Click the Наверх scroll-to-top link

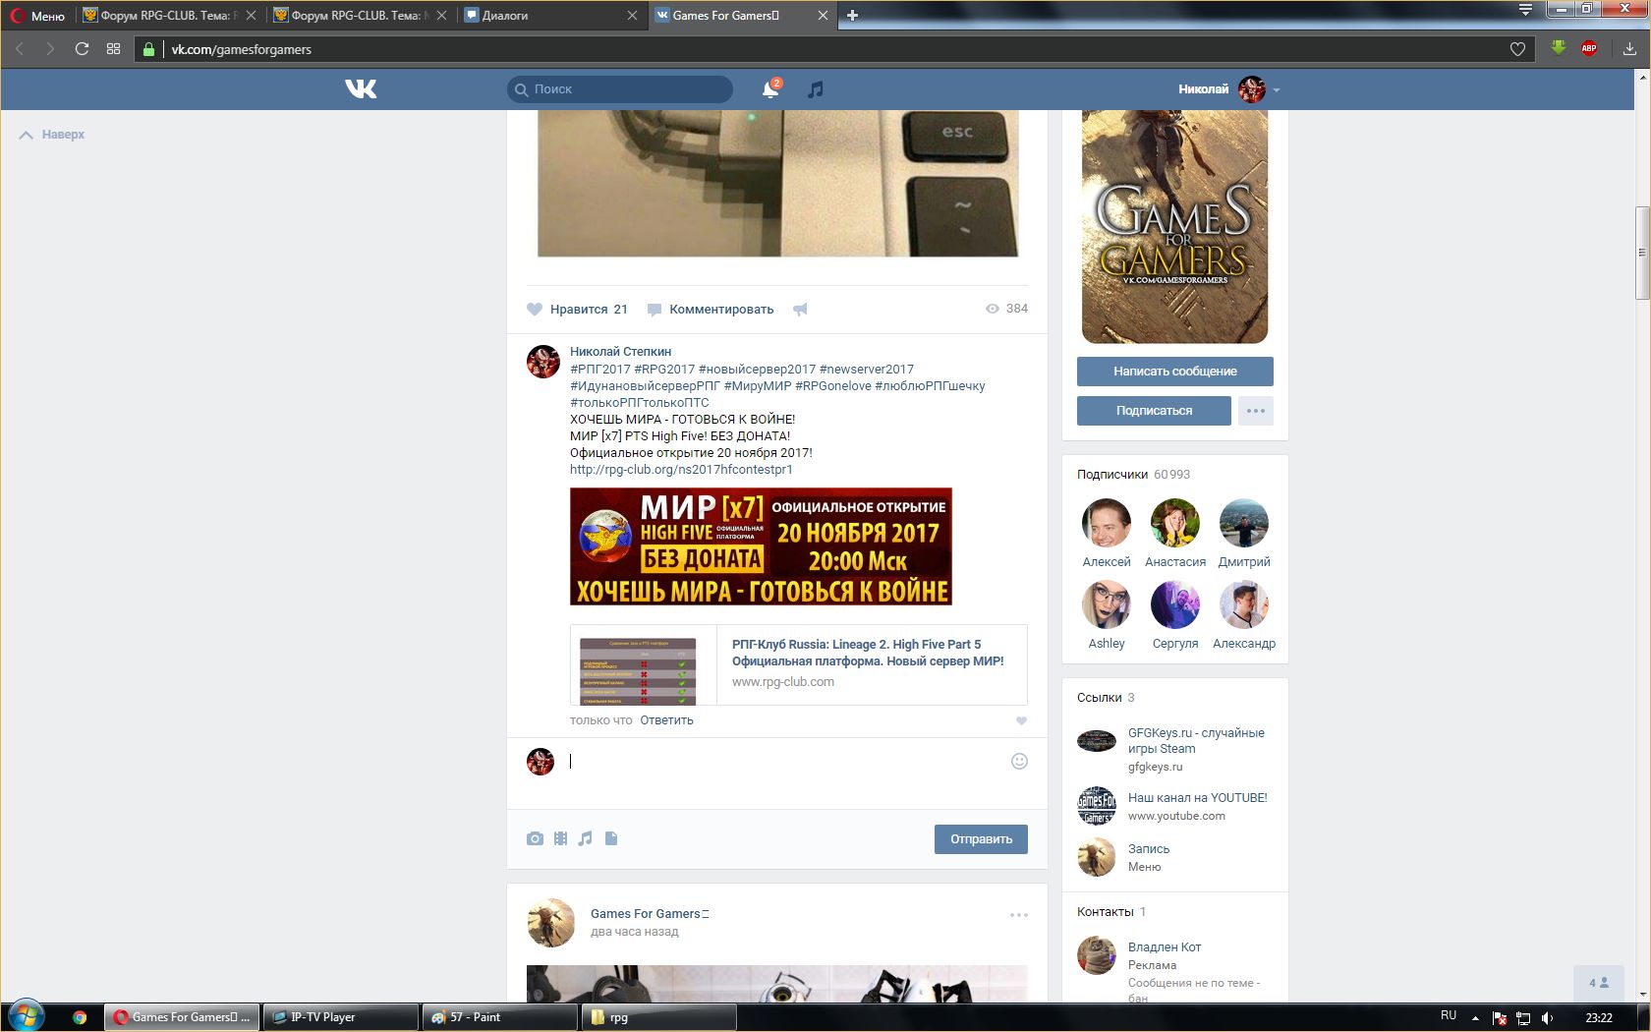coord(52,135)
